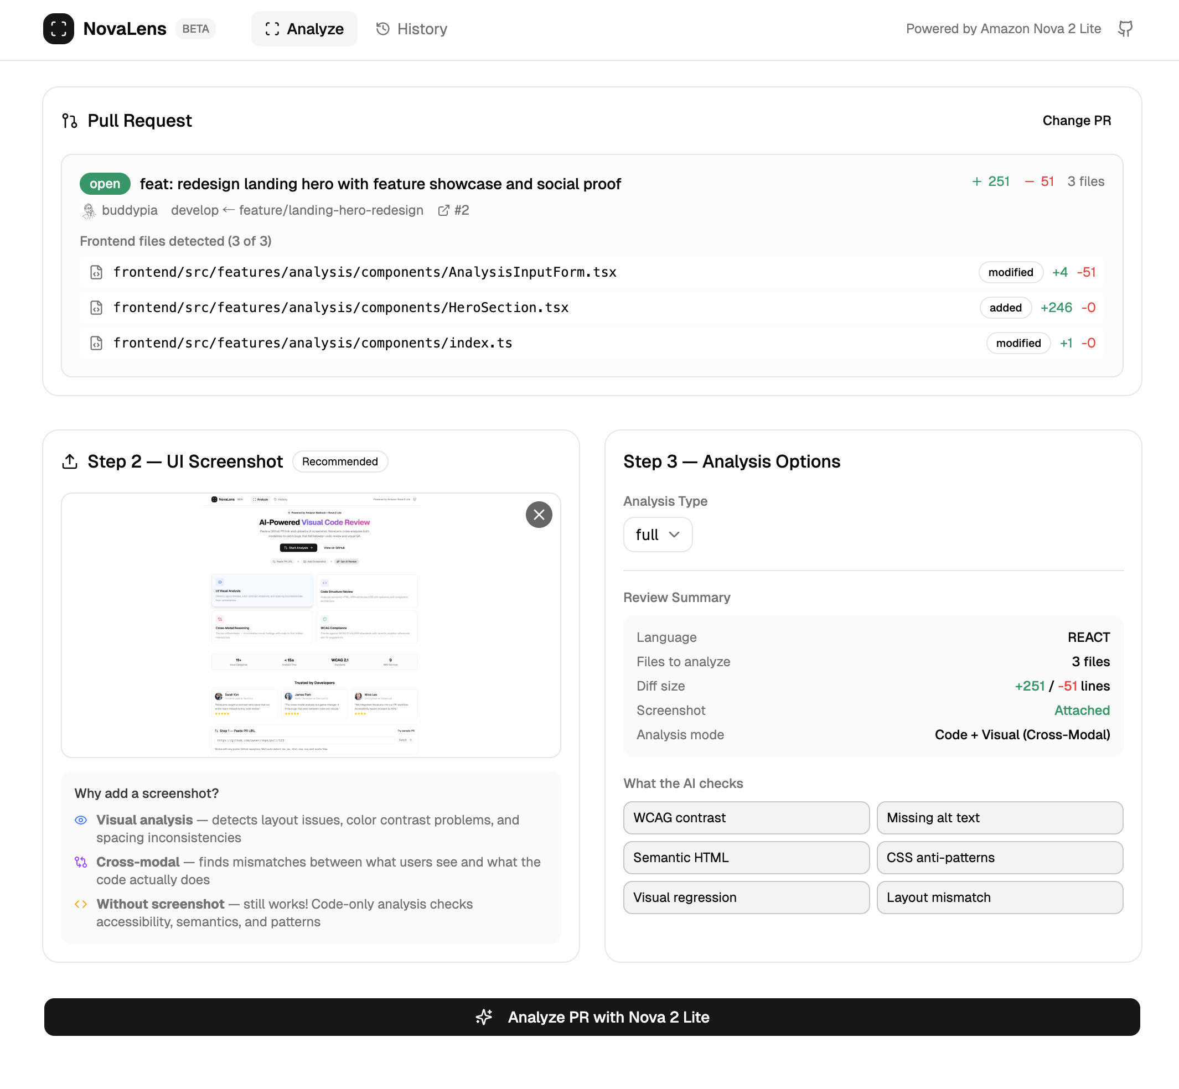
Task: Switch to the History tab
Action: [411, 29]
